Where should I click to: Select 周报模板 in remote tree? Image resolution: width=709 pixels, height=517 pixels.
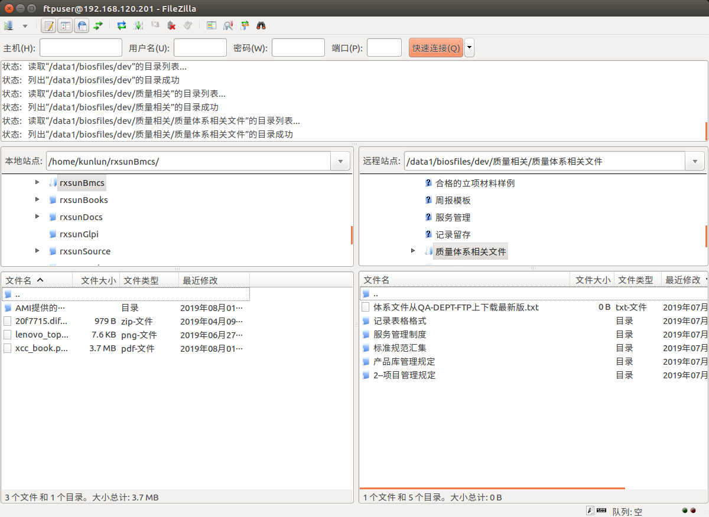click(x=453, y=201)
